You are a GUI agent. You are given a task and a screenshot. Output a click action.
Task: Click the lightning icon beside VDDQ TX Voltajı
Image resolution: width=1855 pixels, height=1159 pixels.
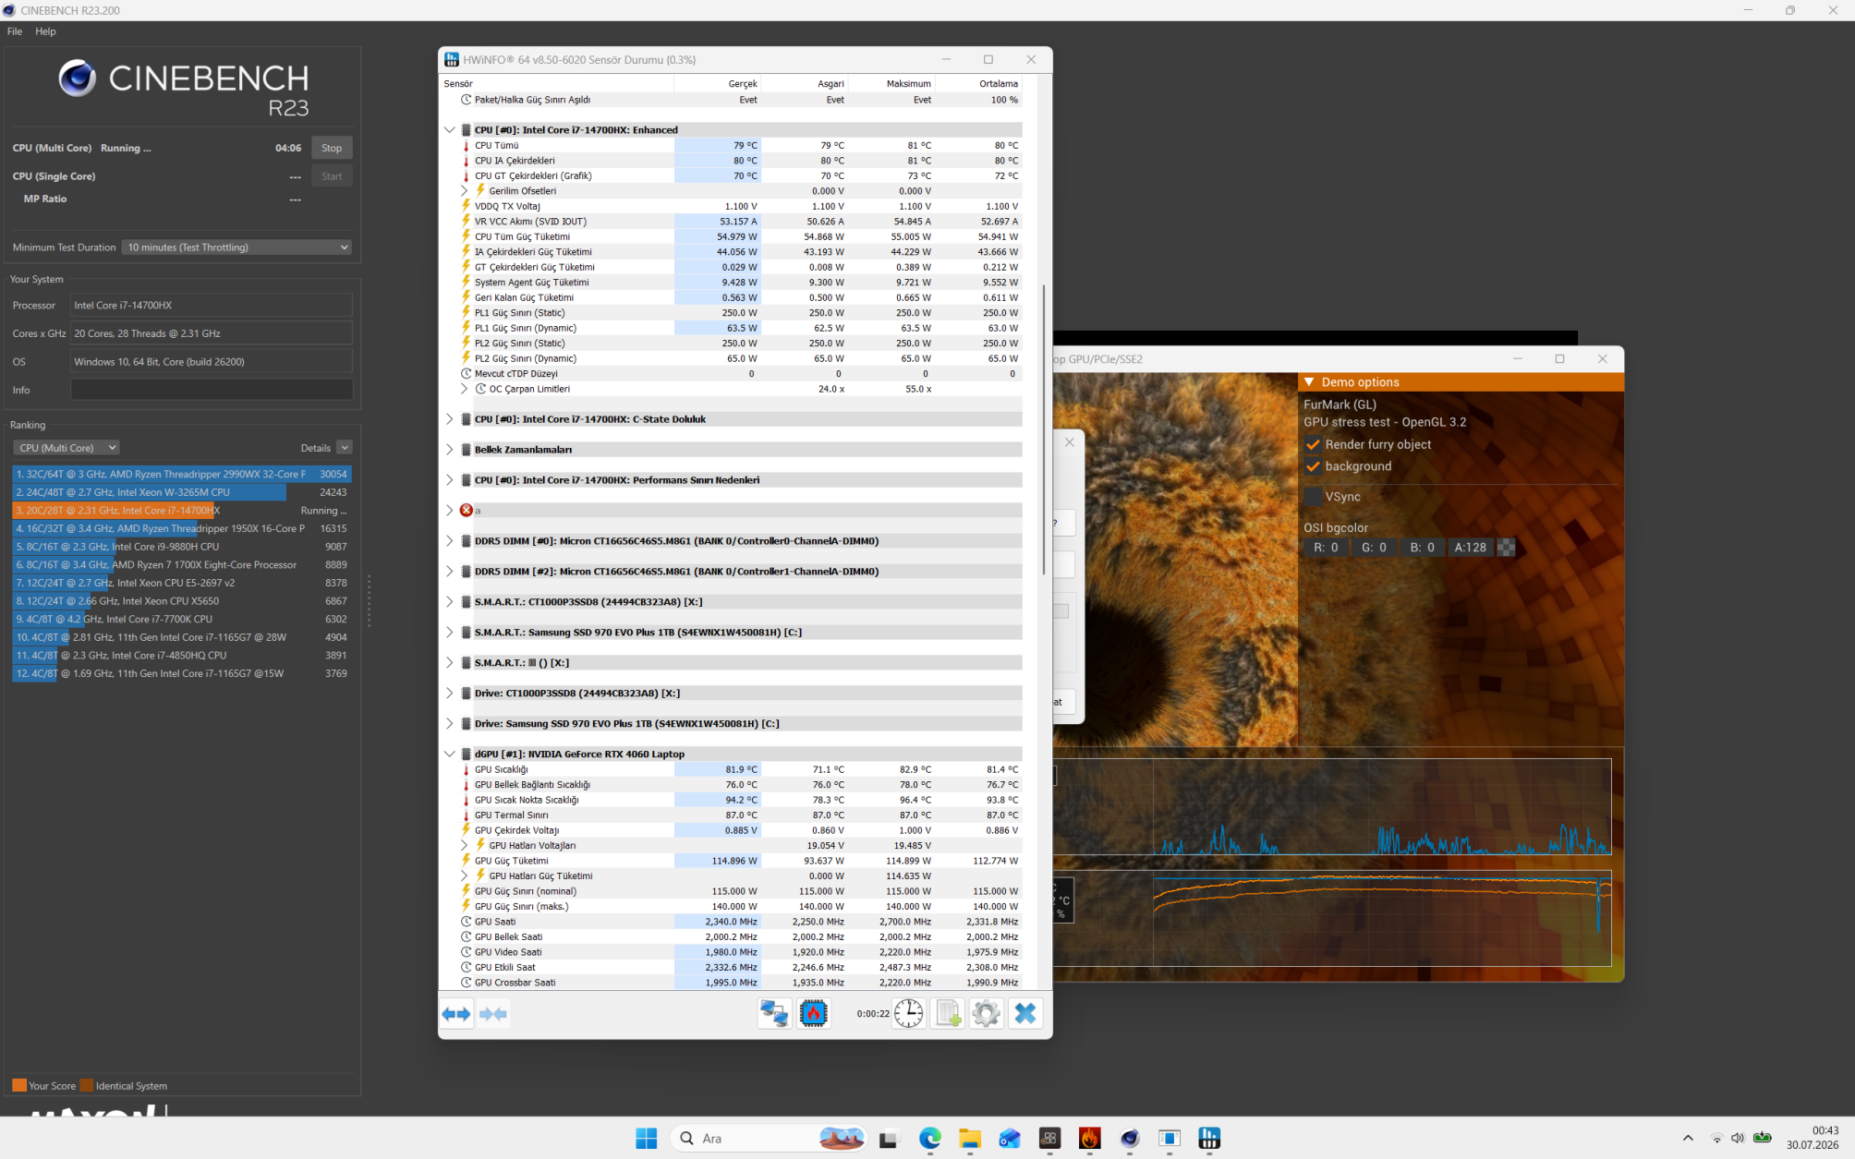coord(467,206)
